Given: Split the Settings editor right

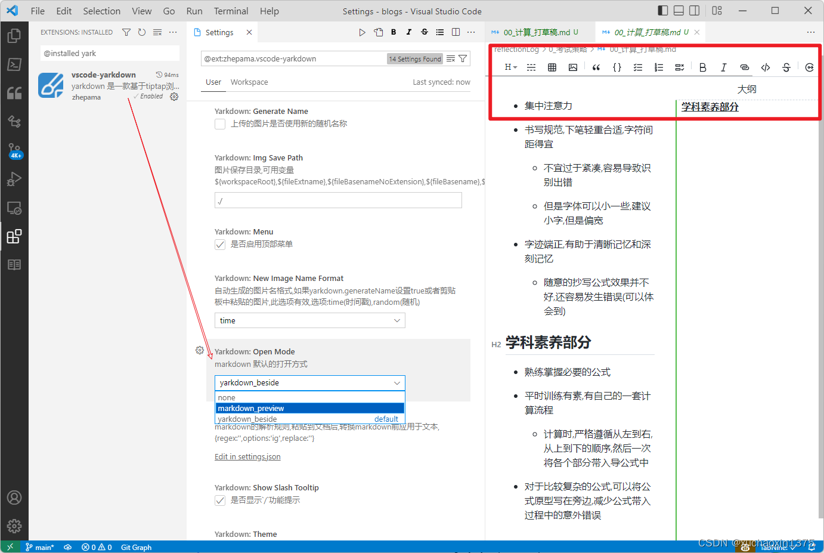Looking at the screenshot, I should coord(456,32).
